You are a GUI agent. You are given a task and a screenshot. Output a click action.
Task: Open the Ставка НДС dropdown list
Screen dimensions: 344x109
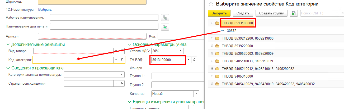pos(180,51)
